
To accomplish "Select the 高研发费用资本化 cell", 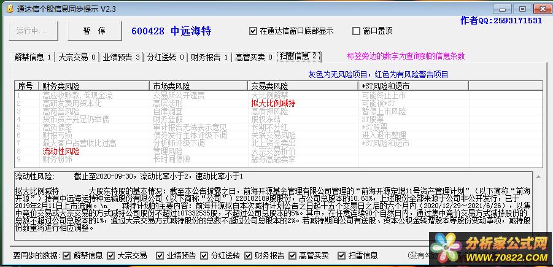I will (72, 103).
